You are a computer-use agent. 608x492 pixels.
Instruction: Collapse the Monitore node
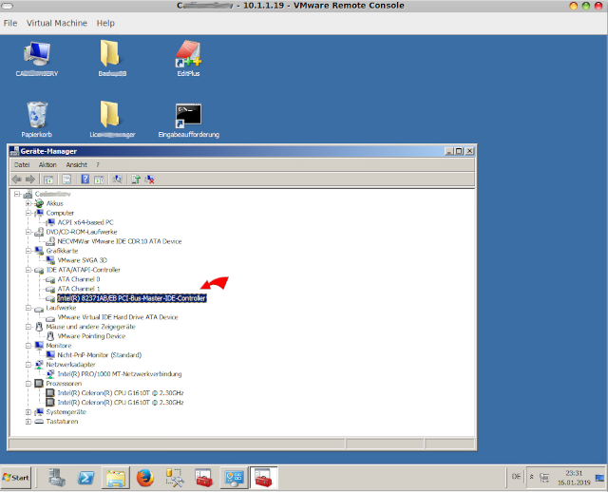[x=28, y=346]
